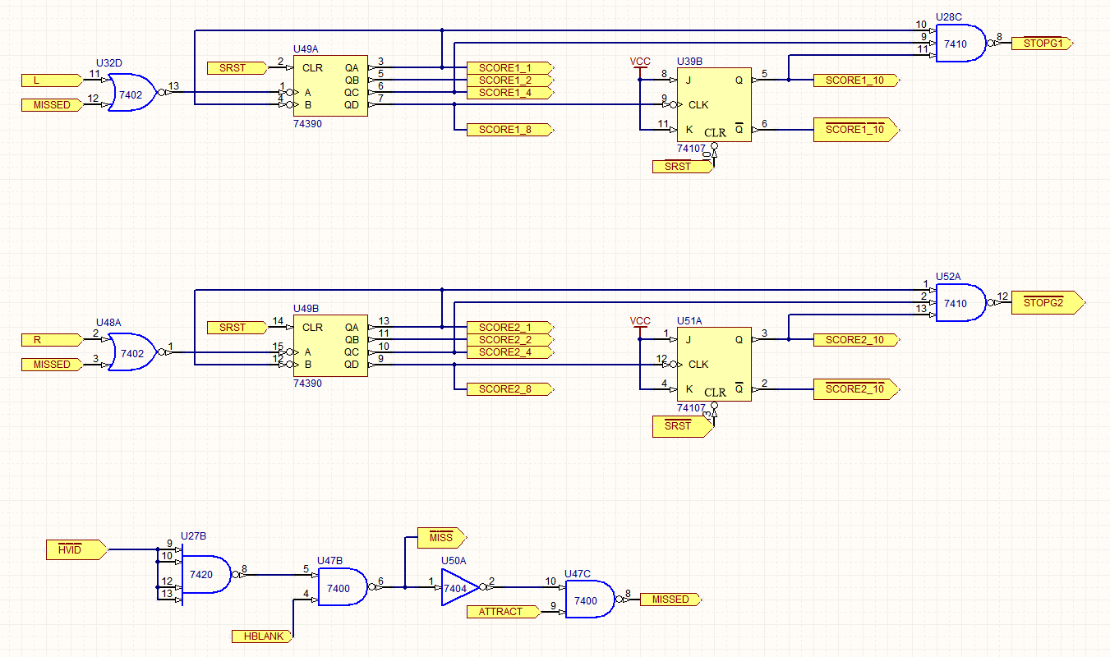
Task: Select the U27B 7420 four-input NAND gate
Action: [206, 575]
